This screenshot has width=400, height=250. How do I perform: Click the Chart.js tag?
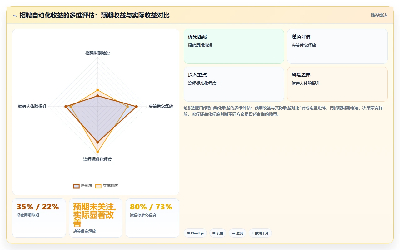(x=195, y=233)
